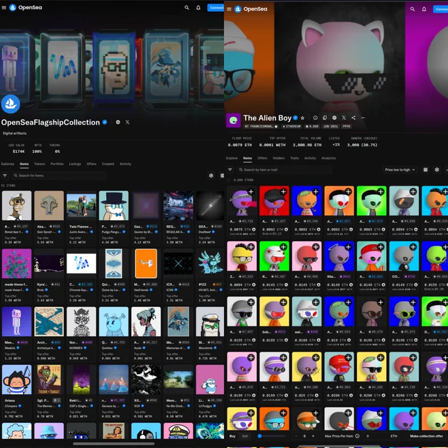This screenshot has width=448, height=448.
Task: Open settings gear in right Alien Boy toolbar
Action: click(437, 170)
